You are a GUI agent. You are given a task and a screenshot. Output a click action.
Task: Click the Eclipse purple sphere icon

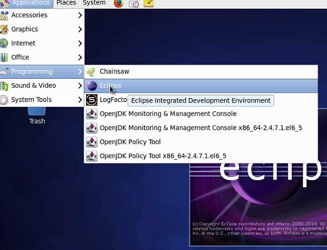(x=92, y=86)
